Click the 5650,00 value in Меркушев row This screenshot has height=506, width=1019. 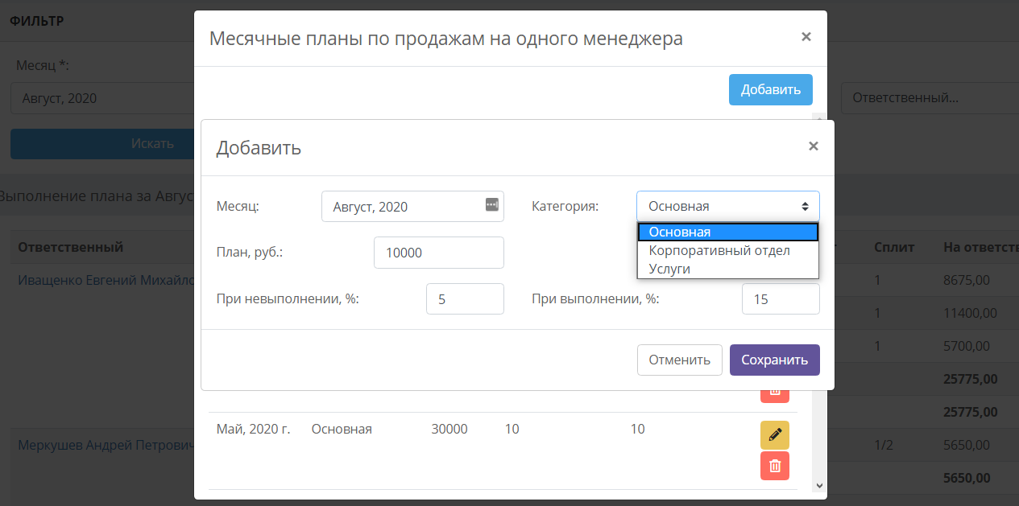967,445
